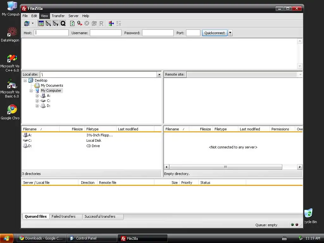
Task: Select My Computer in local tree
Action: 51,90
